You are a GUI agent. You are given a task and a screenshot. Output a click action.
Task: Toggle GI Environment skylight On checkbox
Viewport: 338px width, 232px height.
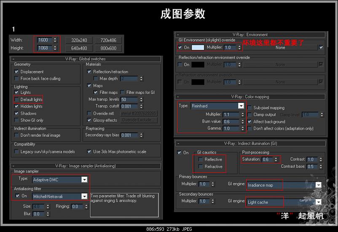point(180,47)
